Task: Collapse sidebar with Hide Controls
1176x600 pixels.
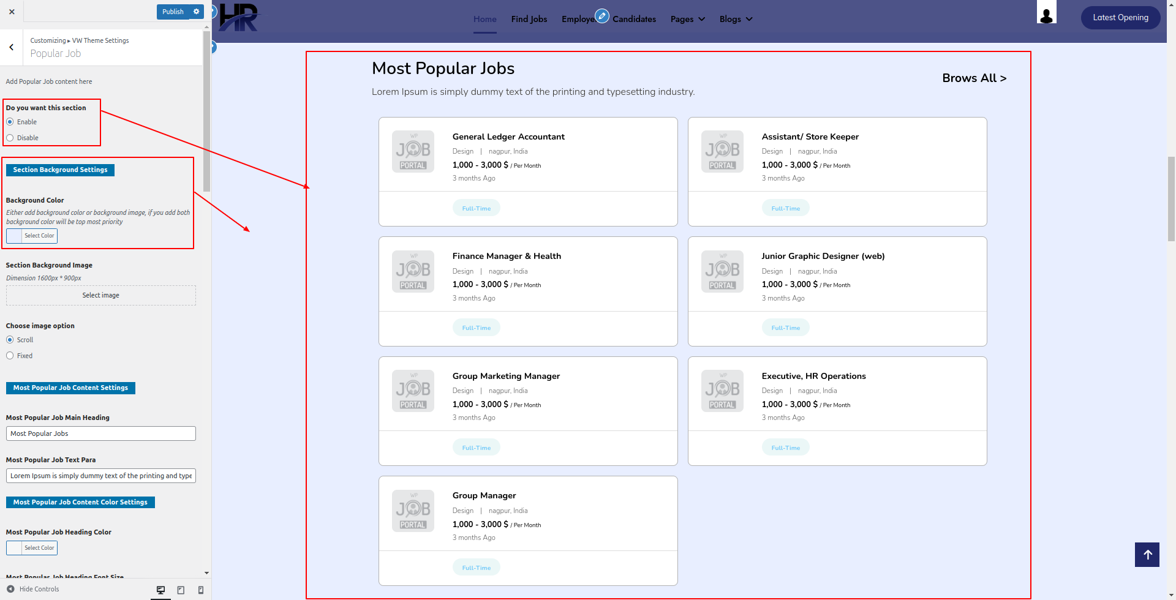Action: [x=33, y=589]
